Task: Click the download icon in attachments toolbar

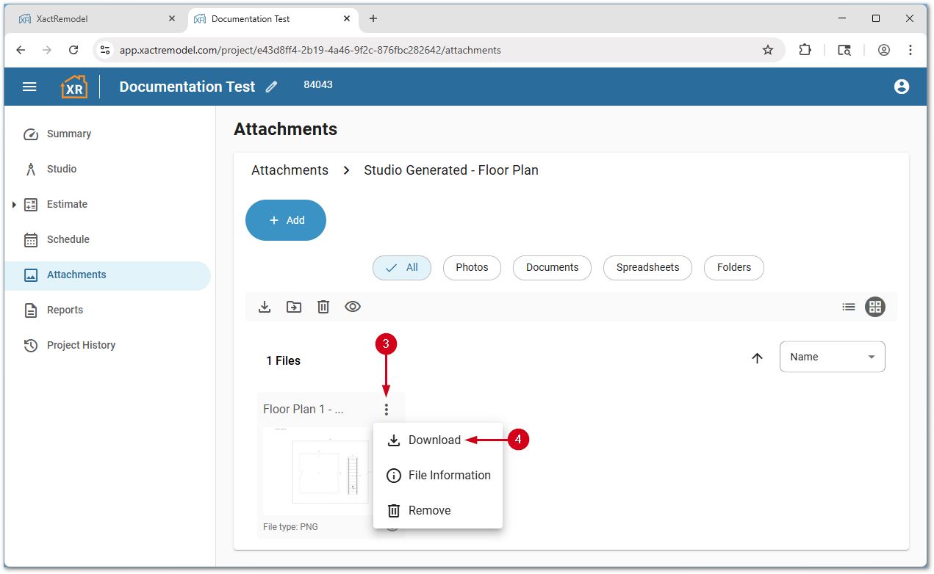Action: click(265, 307)
